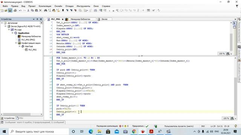Click the Redo arrow icon
Screen dimensions: 241x135
tap(24, 10)
